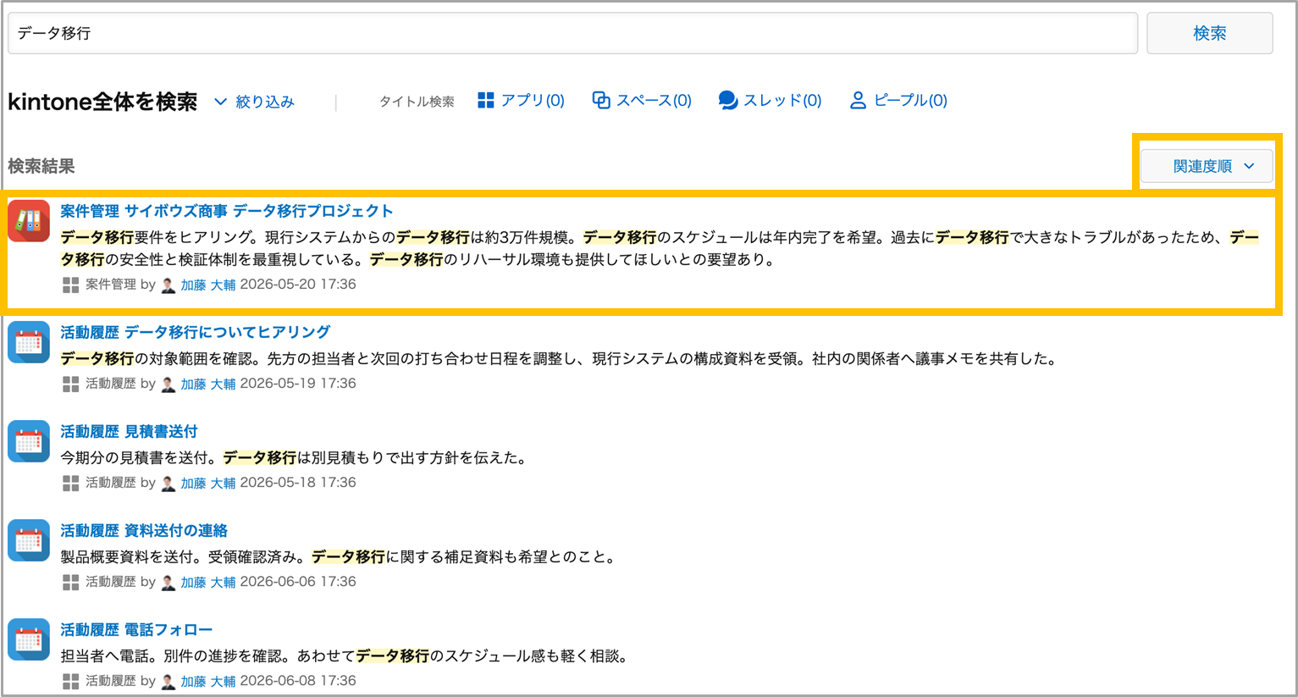Click app grid icon in 2026-05-19 result footer
1298x697 pixels.
pos(71,384)
